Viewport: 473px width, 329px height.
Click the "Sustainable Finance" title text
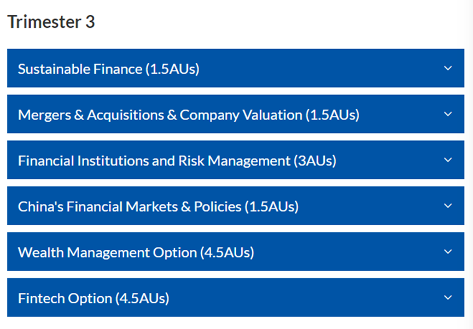point(80,69)
